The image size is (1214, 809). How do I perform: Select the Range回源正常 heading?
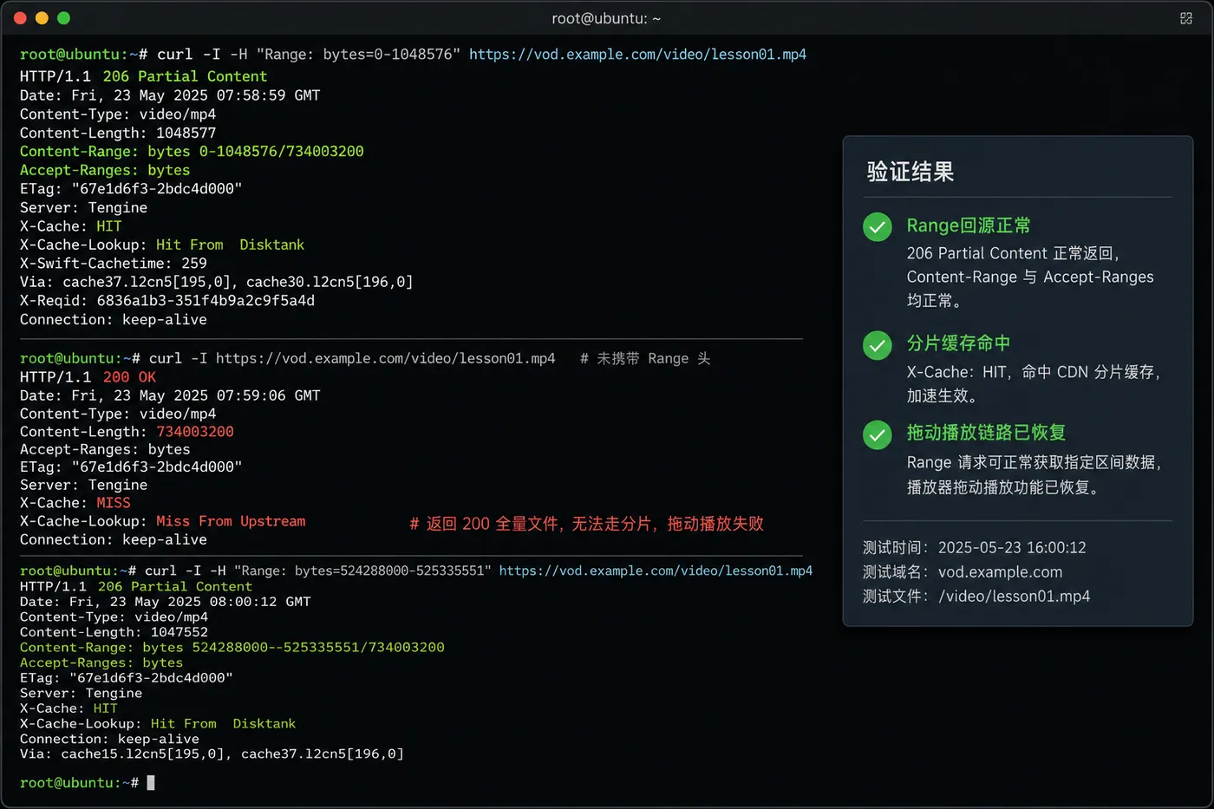(x=969, y=225)
